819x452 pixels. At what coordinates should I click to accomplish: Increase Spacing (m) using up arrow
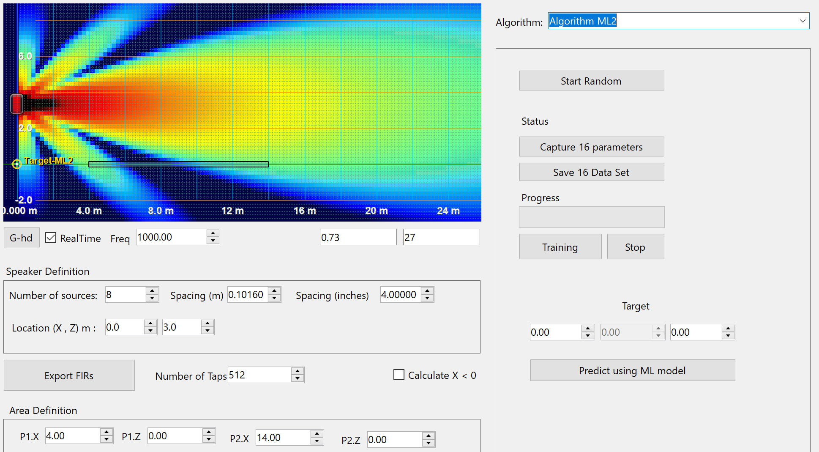275,291
